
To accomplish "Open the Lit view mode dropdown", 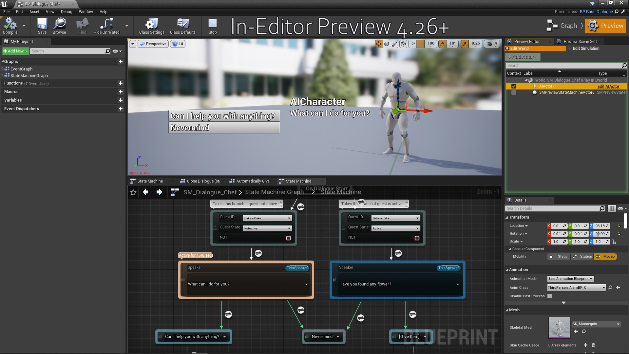I will coord(178,44).
